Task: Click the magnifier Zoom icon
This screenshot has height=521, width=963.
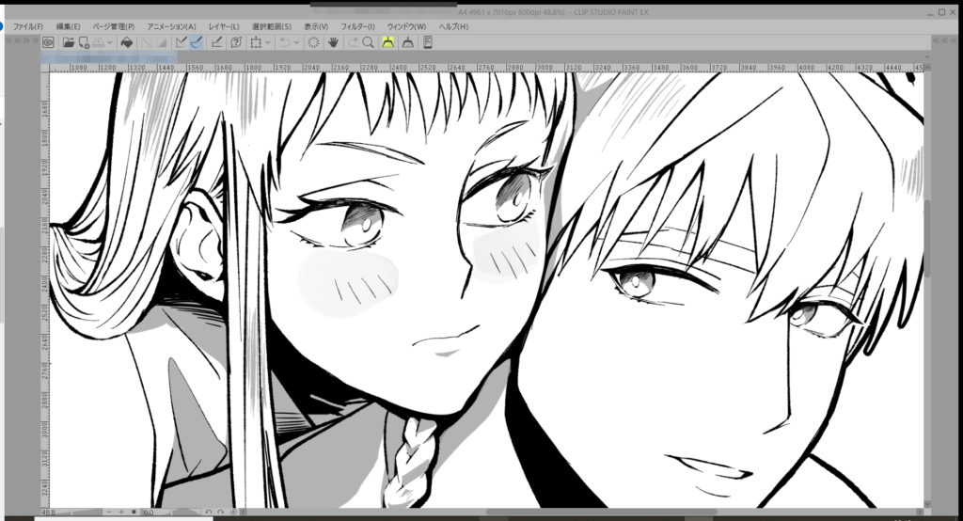Action: pos(368,42)
